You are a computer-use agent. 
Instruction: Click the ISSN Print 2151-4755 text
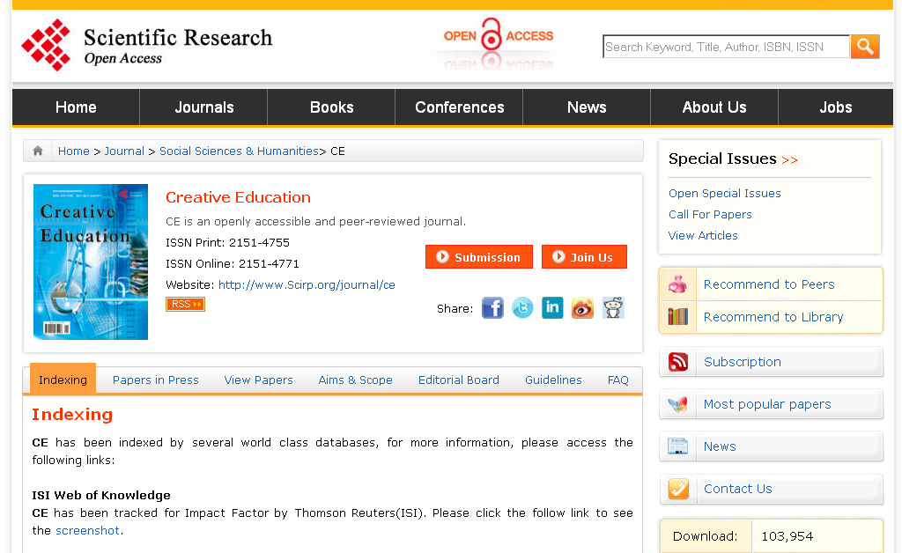pyautogui.click(x=228, y=242)
